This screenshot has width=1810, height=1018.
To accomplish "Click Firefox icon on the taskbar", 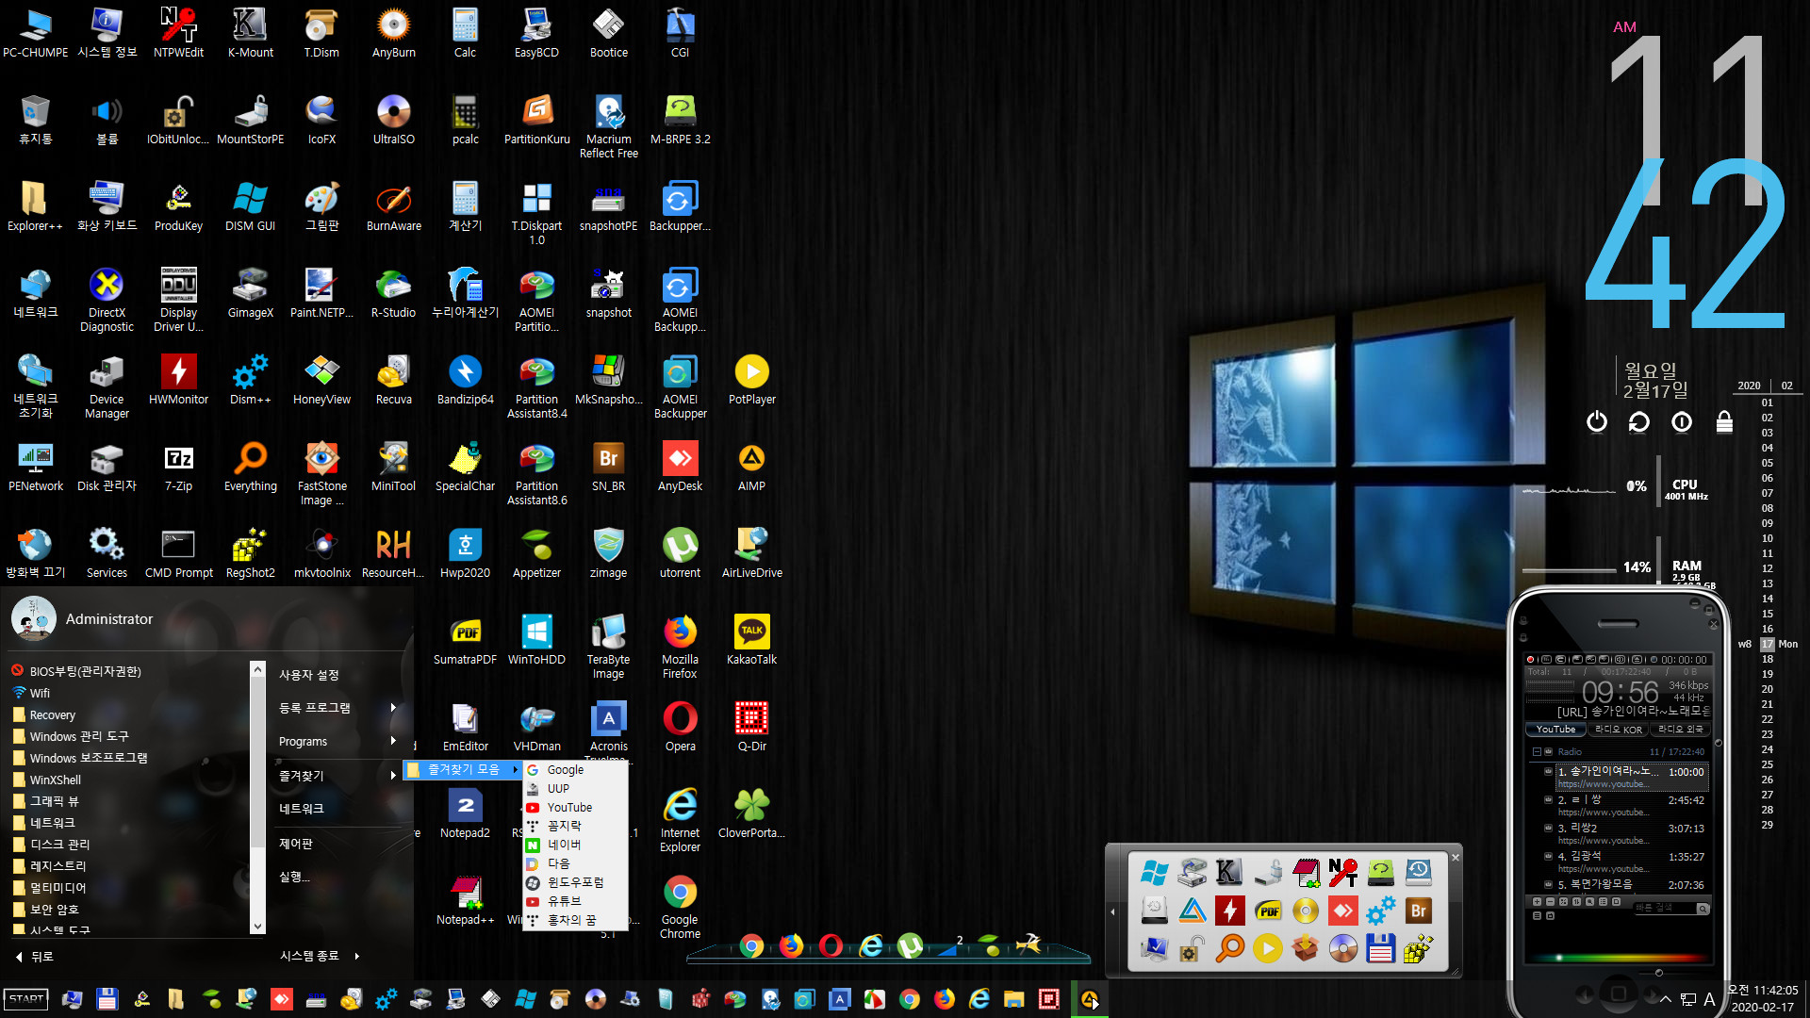I will pyautogui.click(x=945, y=999).
